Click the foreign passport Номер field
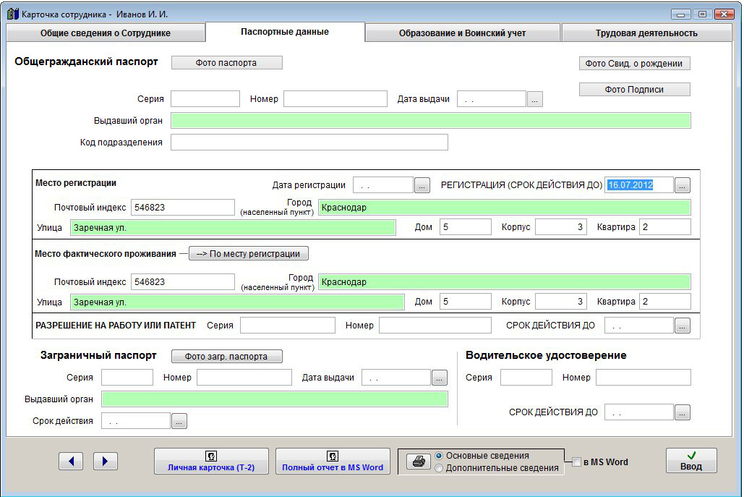 pos(244,378)
